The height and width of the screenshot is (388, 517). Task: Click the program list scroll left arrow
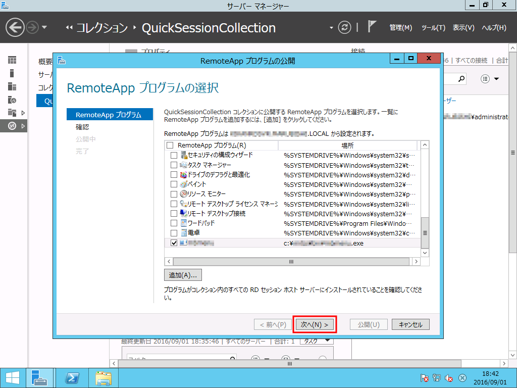[x=169, y=262]
